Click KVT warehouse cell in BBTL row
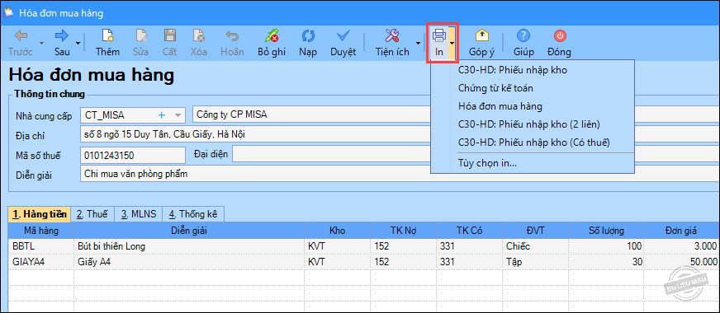The height and width of the screenshot is (313, 720). [338, 246]
